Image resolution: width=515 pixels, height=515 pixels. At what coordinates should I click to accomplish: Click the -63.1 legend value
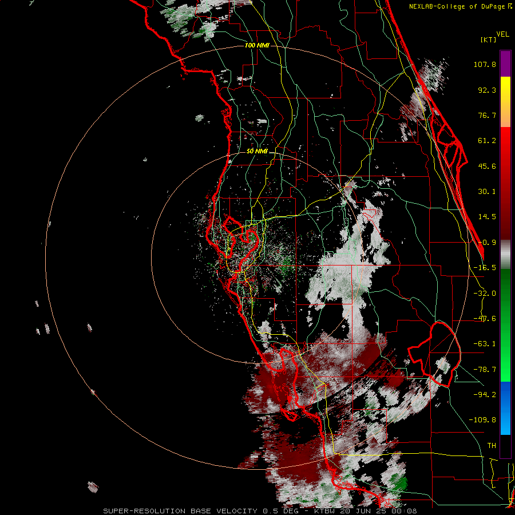(485, 344)
